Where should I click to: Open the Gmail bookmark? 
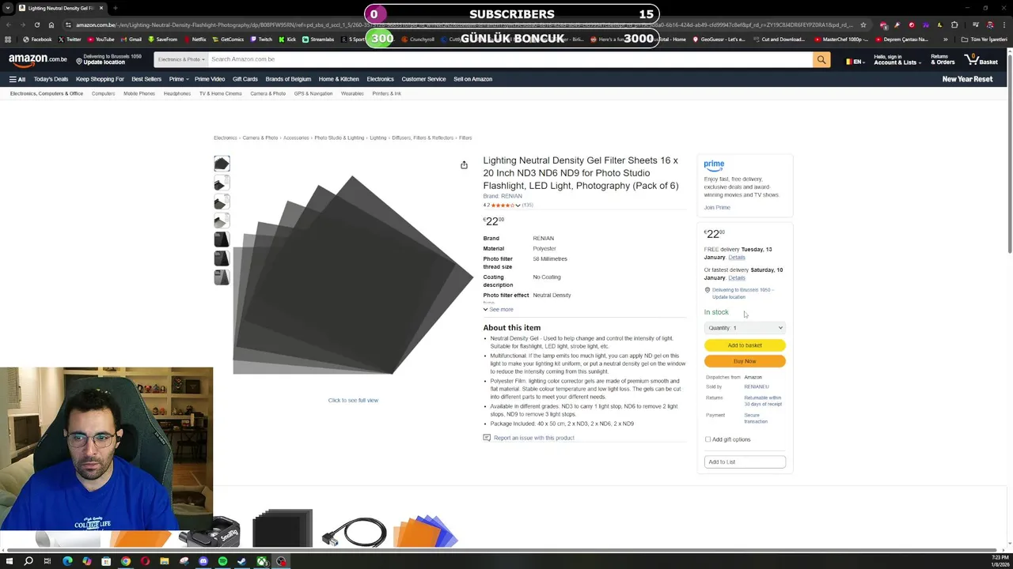pyautogui.click(x=131, y=40)
